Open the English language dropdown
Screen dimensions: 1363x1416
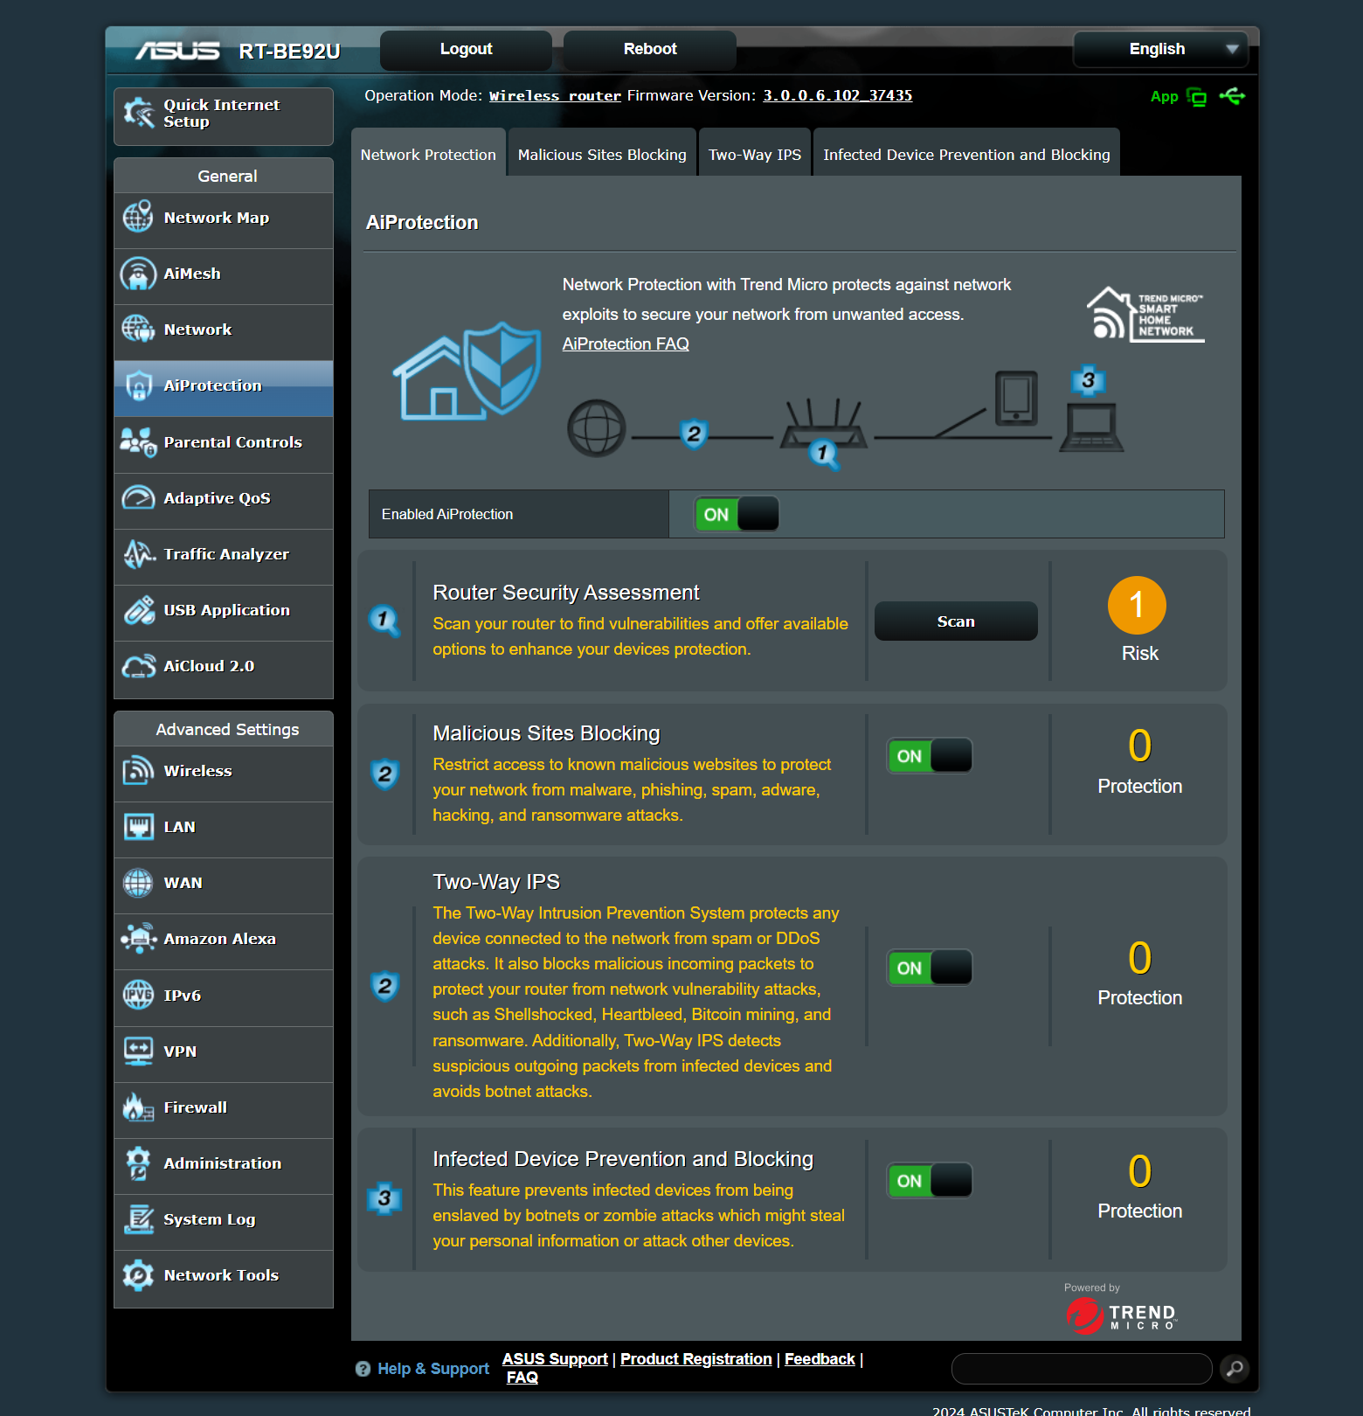pyautogui.click(x=1160, y=49)
